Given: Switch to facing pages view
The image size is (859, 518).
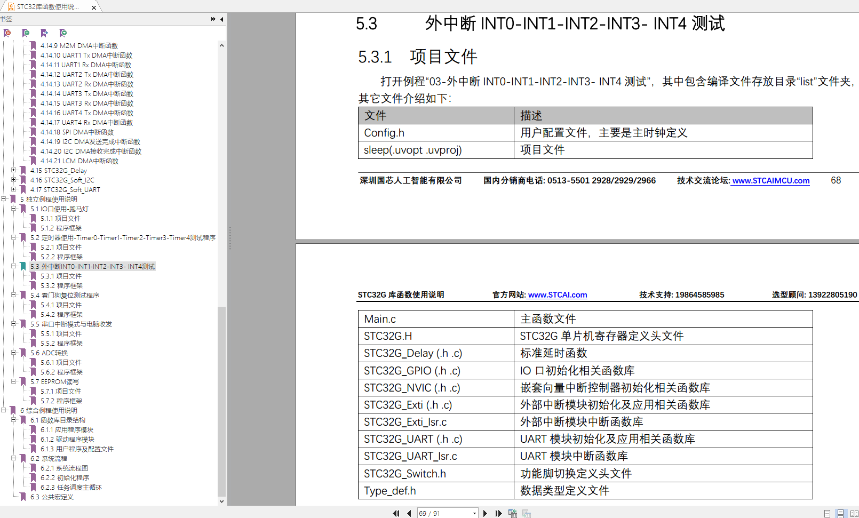Looking at the screenshot, I should click(x=854, y=513).
